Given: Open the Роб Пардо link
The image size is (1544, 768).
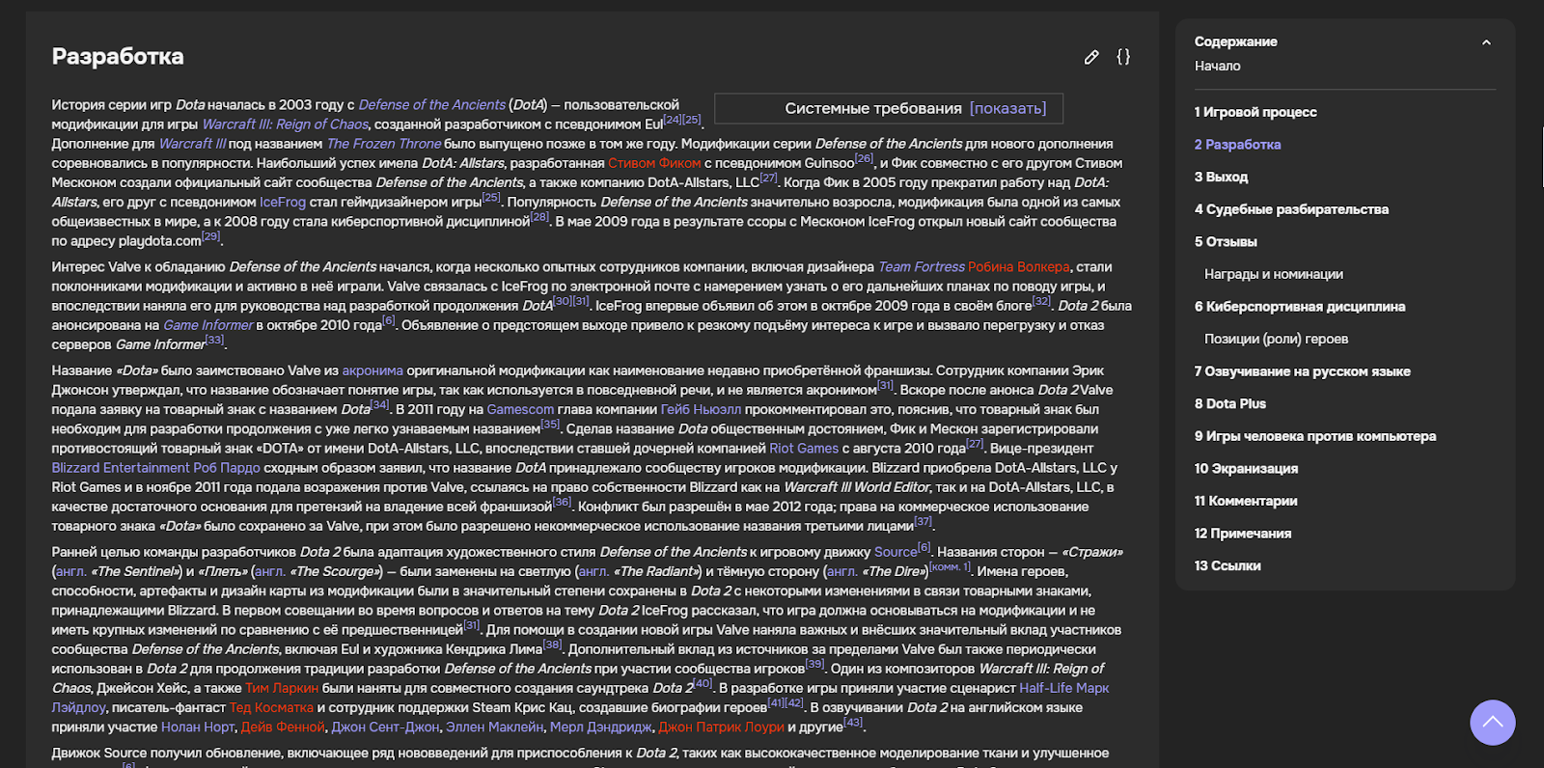Looking at the screenshot, I should pos(227,468).
